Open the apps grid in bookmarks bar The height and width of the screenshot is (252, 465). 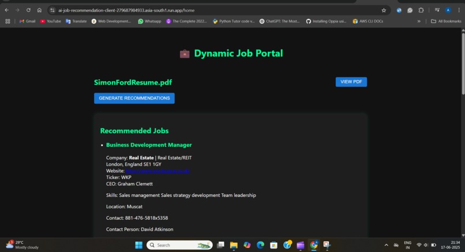(7, 21)
